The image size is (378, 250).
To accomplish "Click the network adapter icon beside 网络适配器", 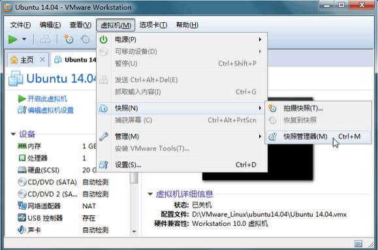I will 22,206.
